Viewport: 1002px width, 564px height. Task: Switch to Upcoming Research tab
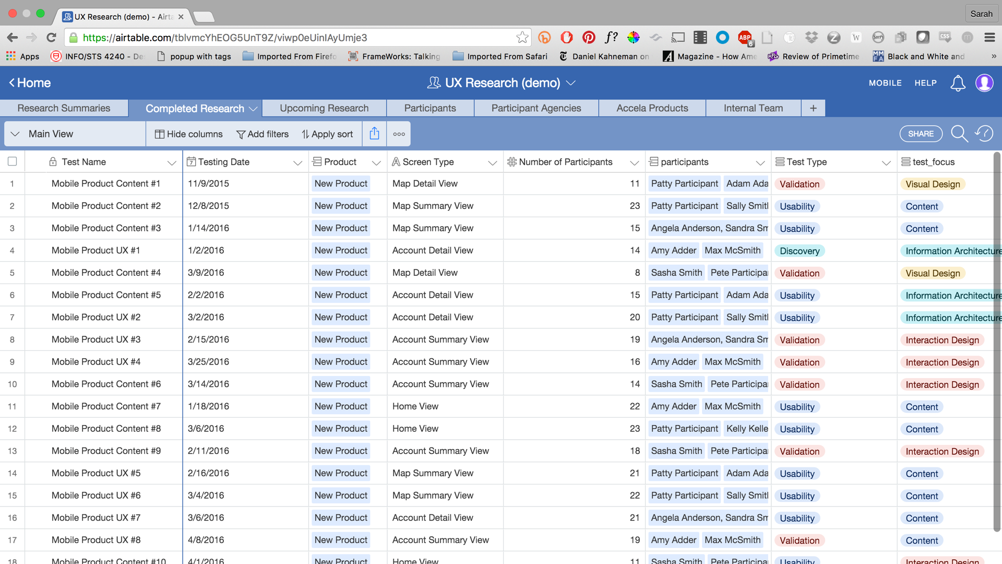tap(324, 108)
